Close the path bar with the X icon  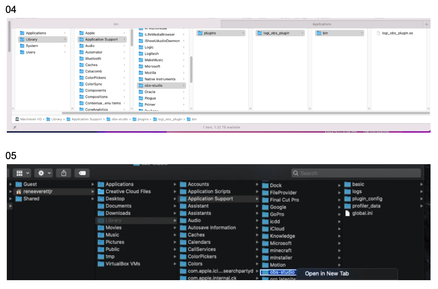(x=15, y=127)
